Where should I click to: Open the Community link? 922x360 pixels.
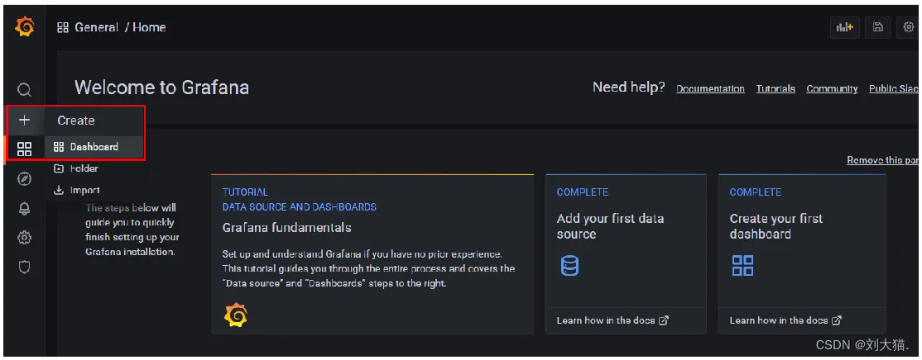pos(832,88)
